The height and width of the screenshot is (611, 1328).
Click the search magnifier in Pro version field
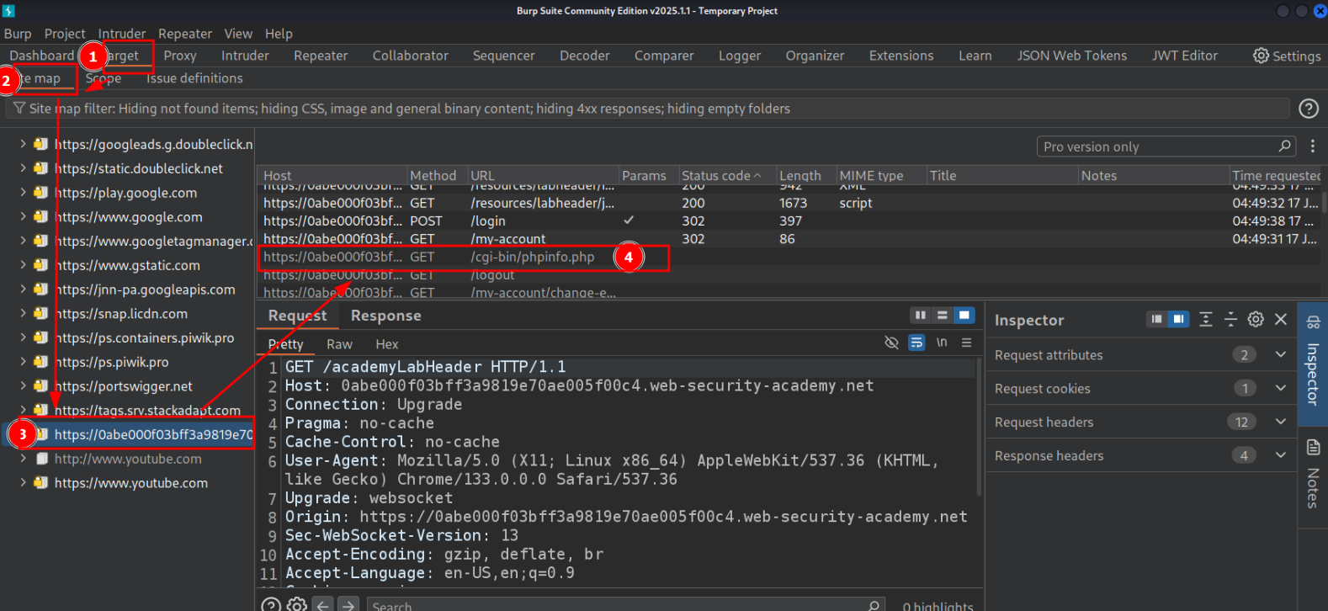tap(1285, 146)
